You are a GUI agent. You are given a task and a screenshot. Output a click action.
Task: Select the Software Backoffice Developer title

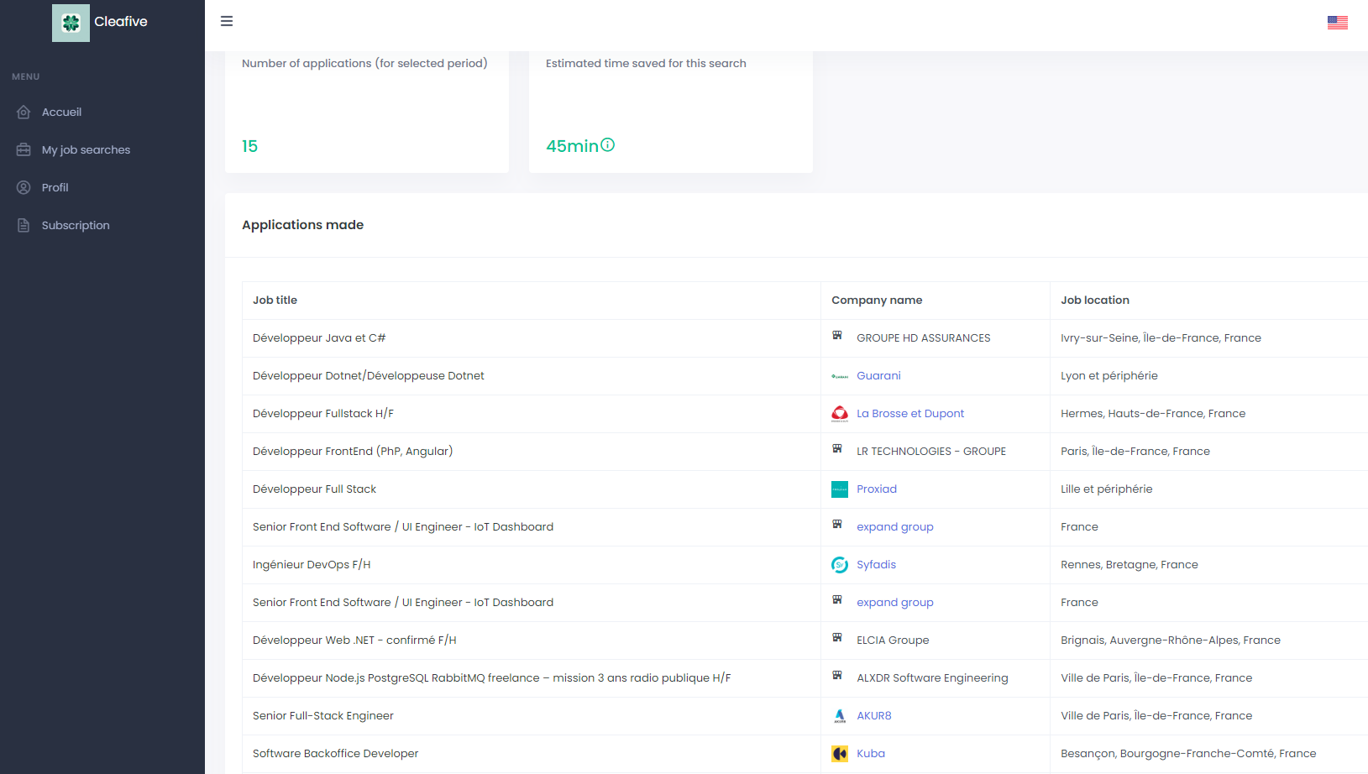336,754
